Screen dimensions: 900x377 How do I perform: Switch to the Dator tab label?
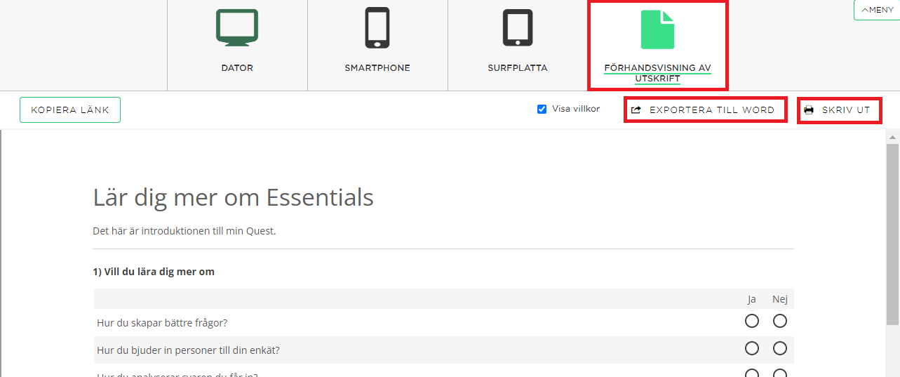(237, 68)
